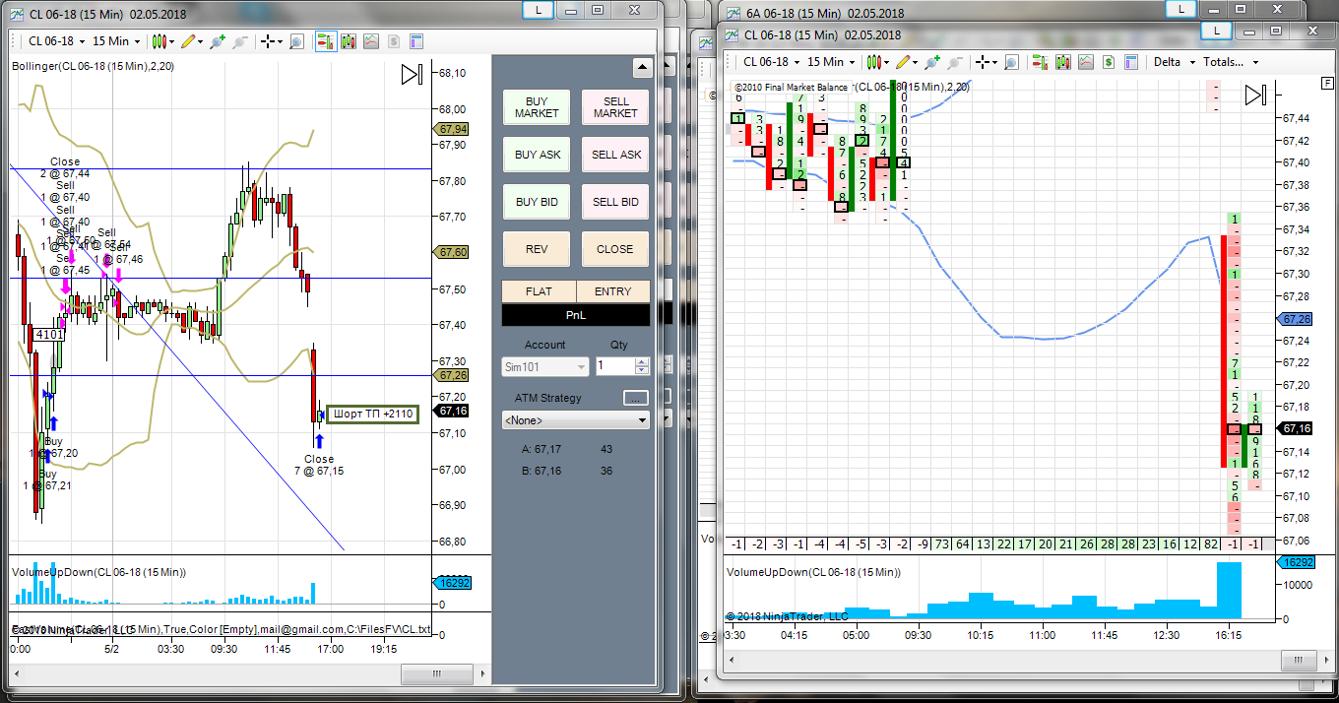Screen dimensions: 1339x703
Task: Click the SELL MARKET button
Action: 615,107
